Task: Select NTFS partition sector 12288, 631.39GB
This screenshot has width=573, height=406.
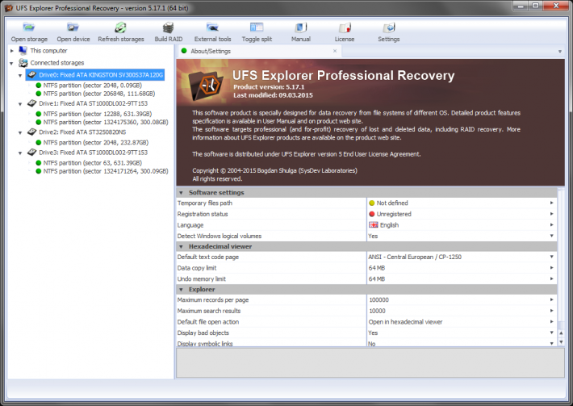Action: click(x=98, y=114)
